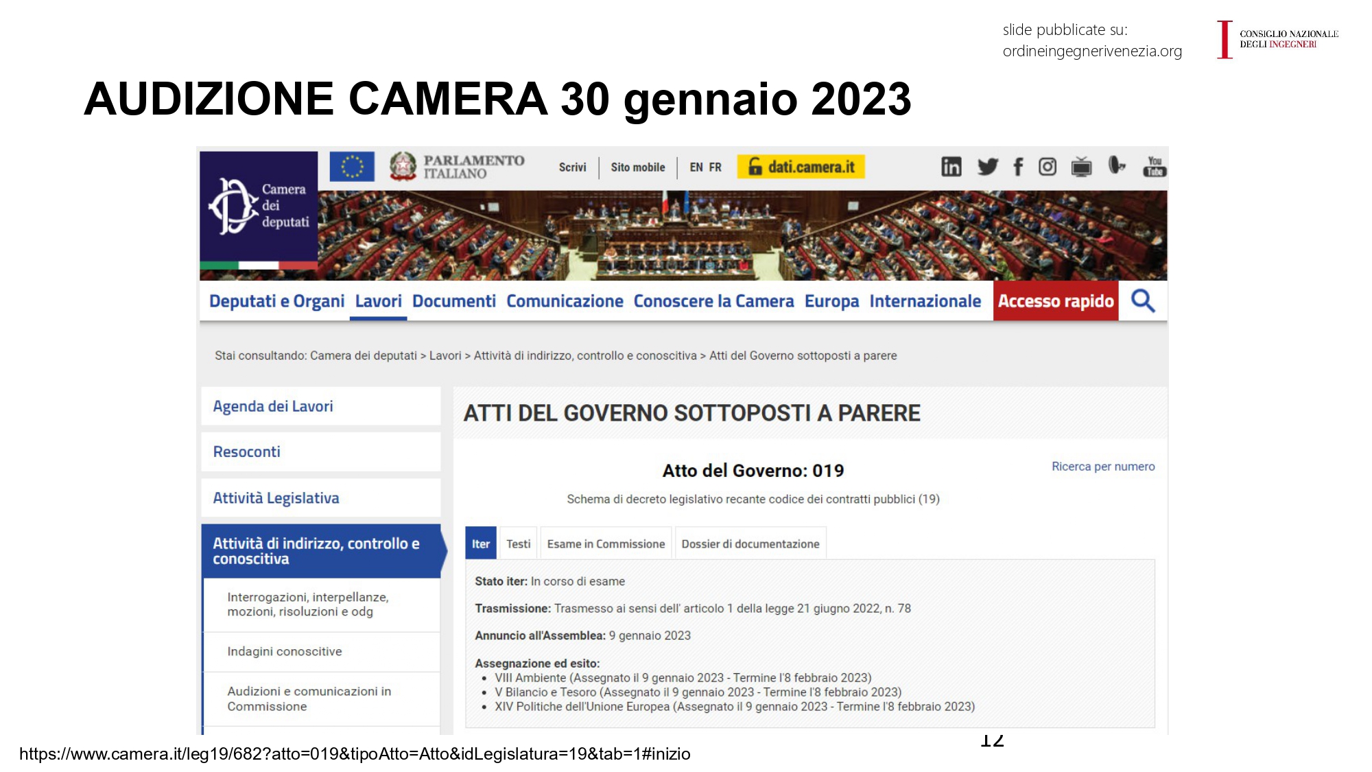Open the Documenti menu
1372x772 pixels.
(453, 301)
